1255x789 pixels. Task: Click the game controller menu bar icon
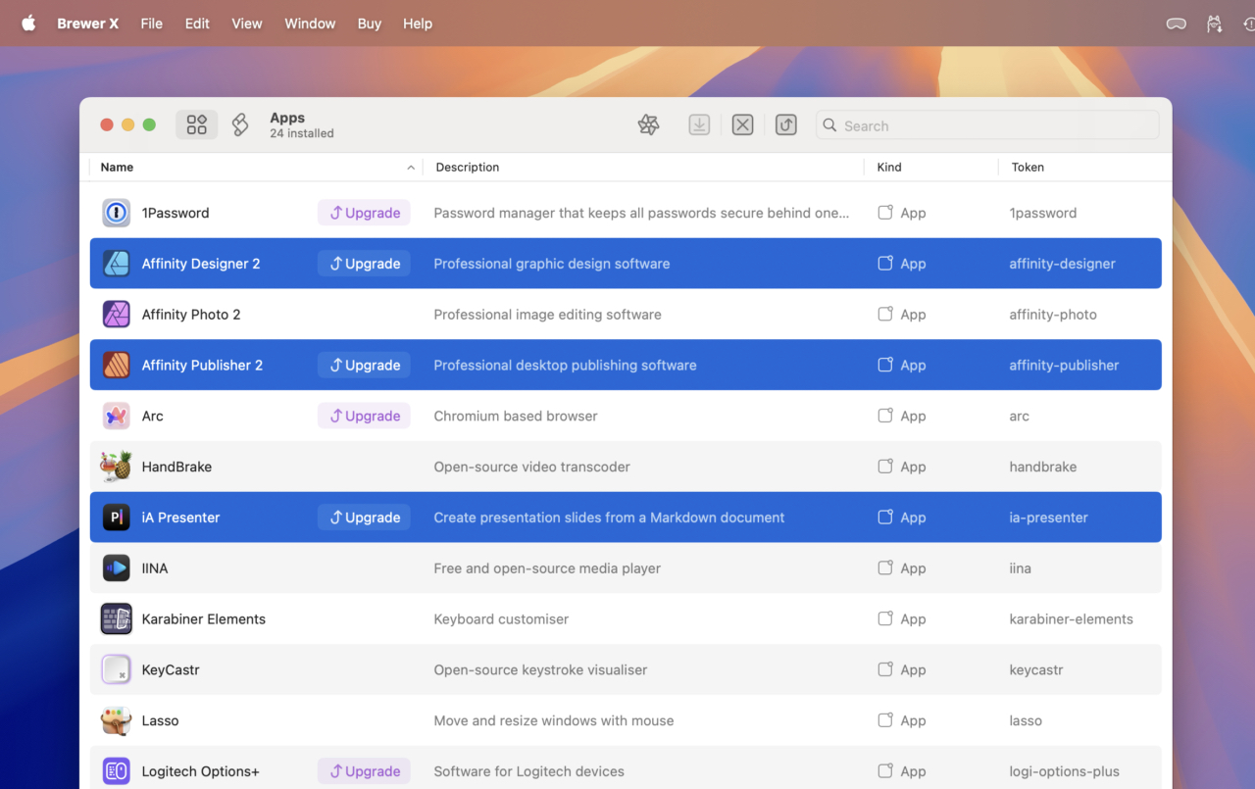1176,24
